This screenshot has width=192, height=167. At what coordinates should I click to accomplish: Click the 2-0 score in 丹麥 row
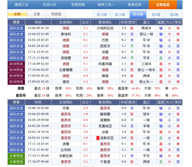click(x=86, y=108)
